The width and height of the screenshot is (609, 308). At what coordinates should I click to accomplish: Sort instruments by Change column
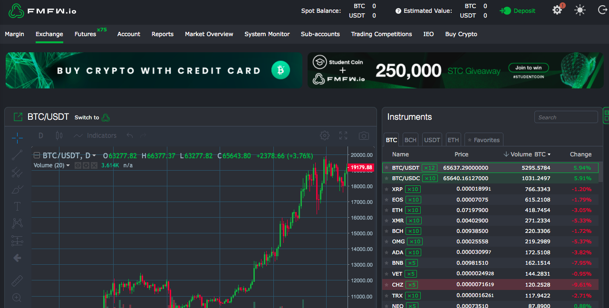(580, 154)
